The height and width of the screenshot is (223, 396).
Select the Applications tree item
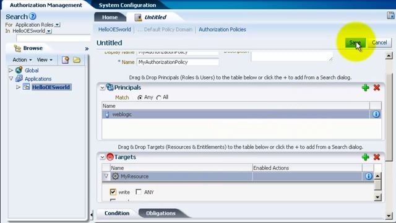click(38, 79)
